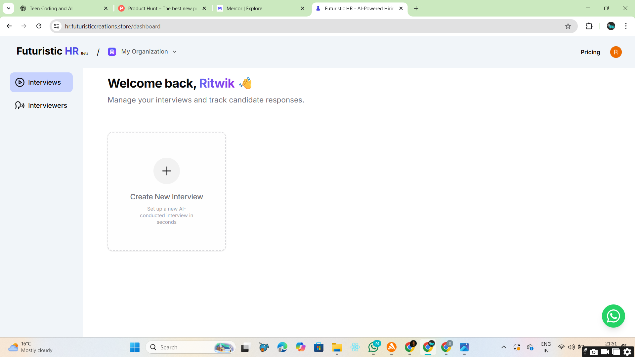Reload the current page
Image resolution: width=635 pixels, height=357 pixels.
(x=39, y=26)
